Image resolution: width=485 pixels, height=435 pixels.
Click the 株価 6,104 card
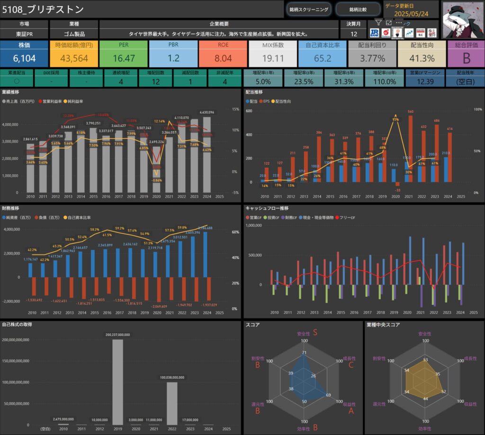pos(24,54)
